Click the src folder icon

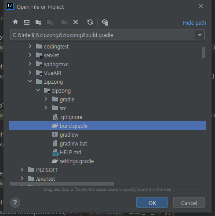(55, 108)
